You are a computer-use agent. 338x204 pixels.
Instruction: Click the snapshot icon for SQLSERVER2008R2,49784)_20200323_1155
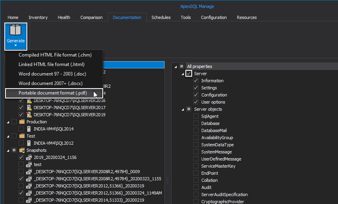[x=29, y=179]
